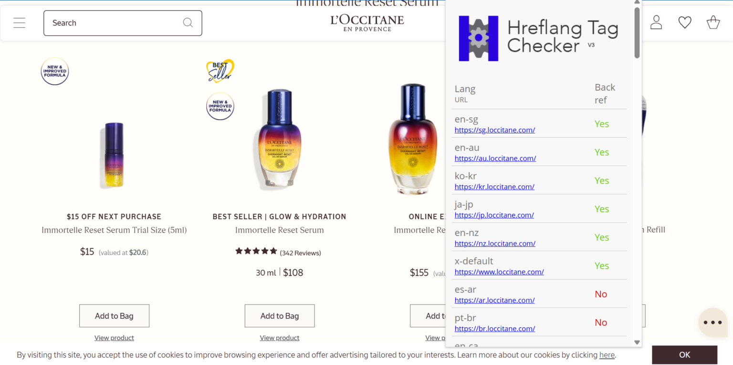This screenshot has width=733, height=365.
Task: Open the www.loccitane.com x-default link
Action: [x=499, y=272]
